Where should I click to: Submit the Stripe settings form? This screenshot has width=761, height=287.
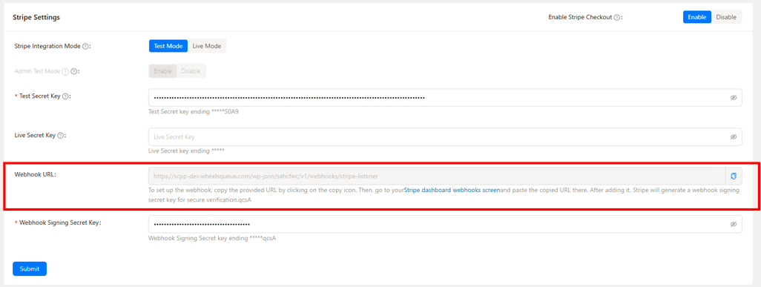(x=30, y=268)
